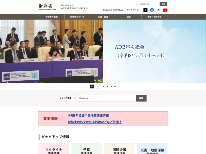
Task: Open the 予算関連情報 pickup card
Action: point(86,149)
